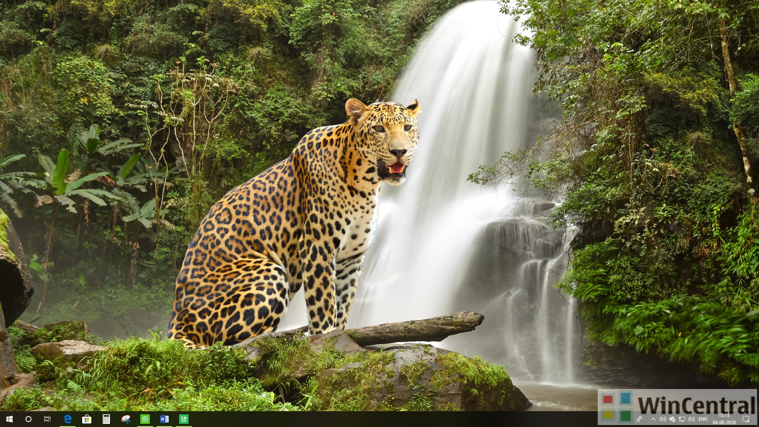Open the clock showing 15:13
This screenshot has height=427, width=759.
click(724, 419)
